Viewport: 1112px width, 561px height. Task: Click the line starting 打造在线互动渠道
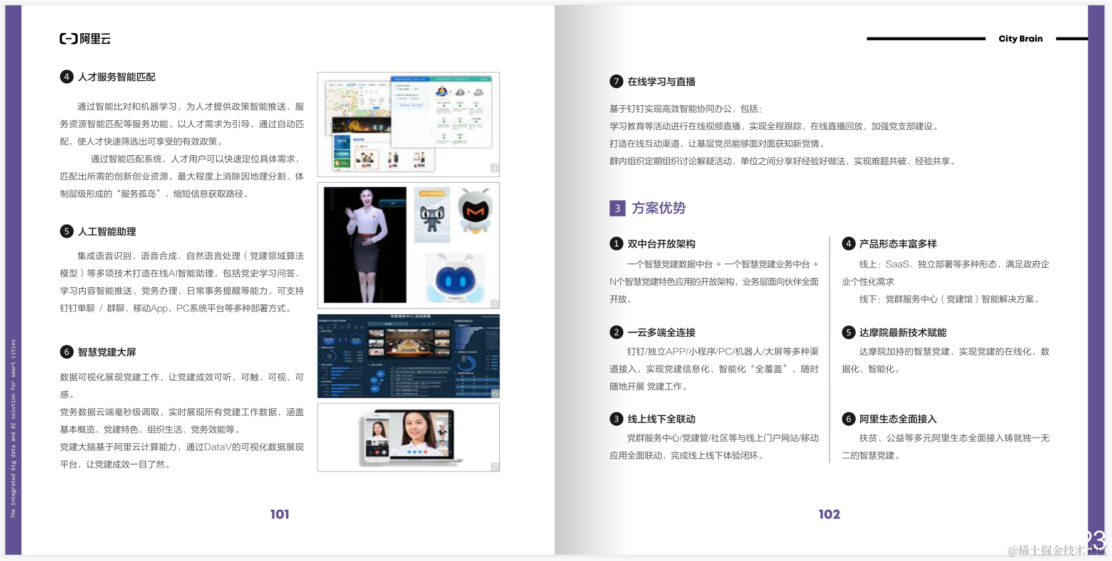click(718, 144)
